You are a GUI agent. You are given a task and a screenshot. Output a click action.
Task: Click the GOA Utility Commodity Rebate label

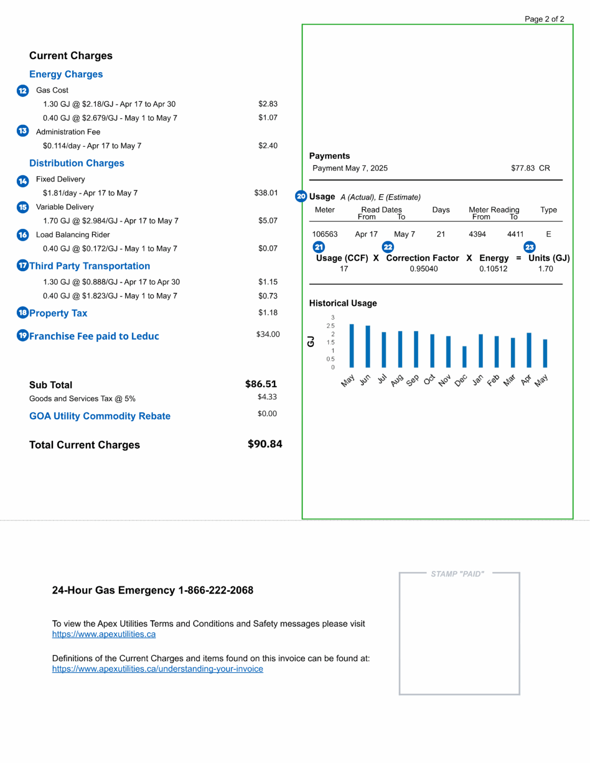click(x=99, y=416)
